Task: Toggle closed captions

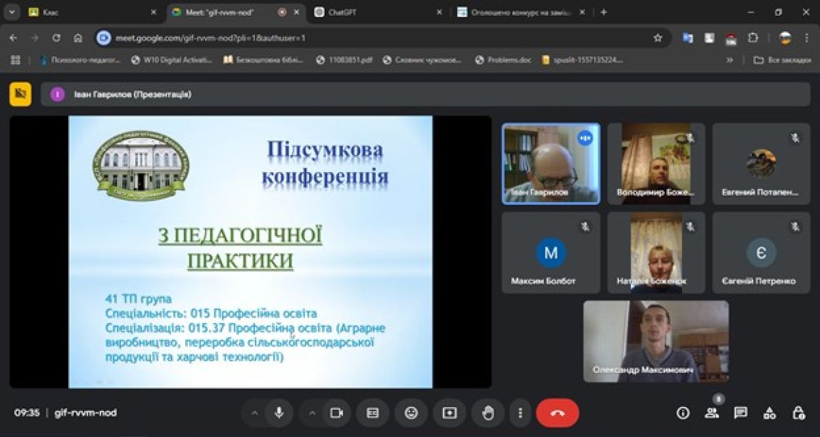Action: [372, 413]
